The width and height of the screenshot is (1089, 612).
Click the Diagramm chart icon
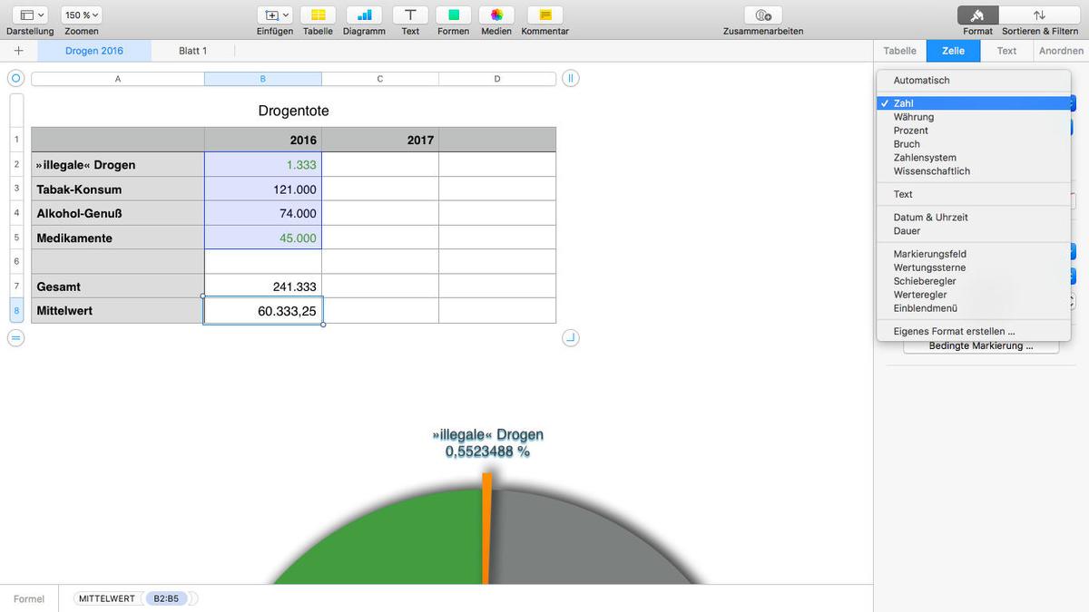click(364, 15)
